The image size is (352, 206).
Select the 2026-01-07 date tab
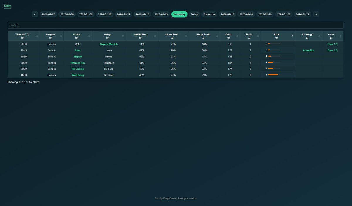pyautogui.click(x=48, y=14)
